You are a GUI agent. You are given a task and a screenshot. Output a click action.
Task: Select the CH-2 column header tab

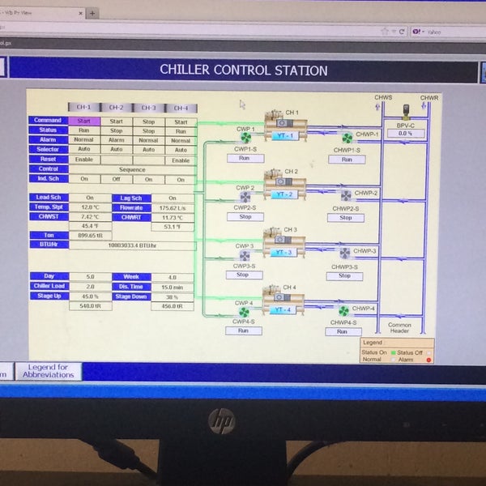click(116, 107)
